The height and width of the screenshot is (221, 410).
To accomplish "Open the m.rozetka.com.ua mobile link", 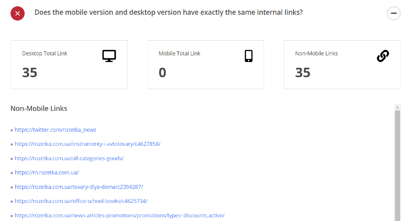I will pos(47,173).
